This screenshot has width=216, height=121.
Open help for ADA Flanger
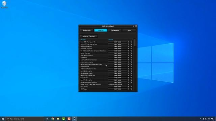coord(128,89)
